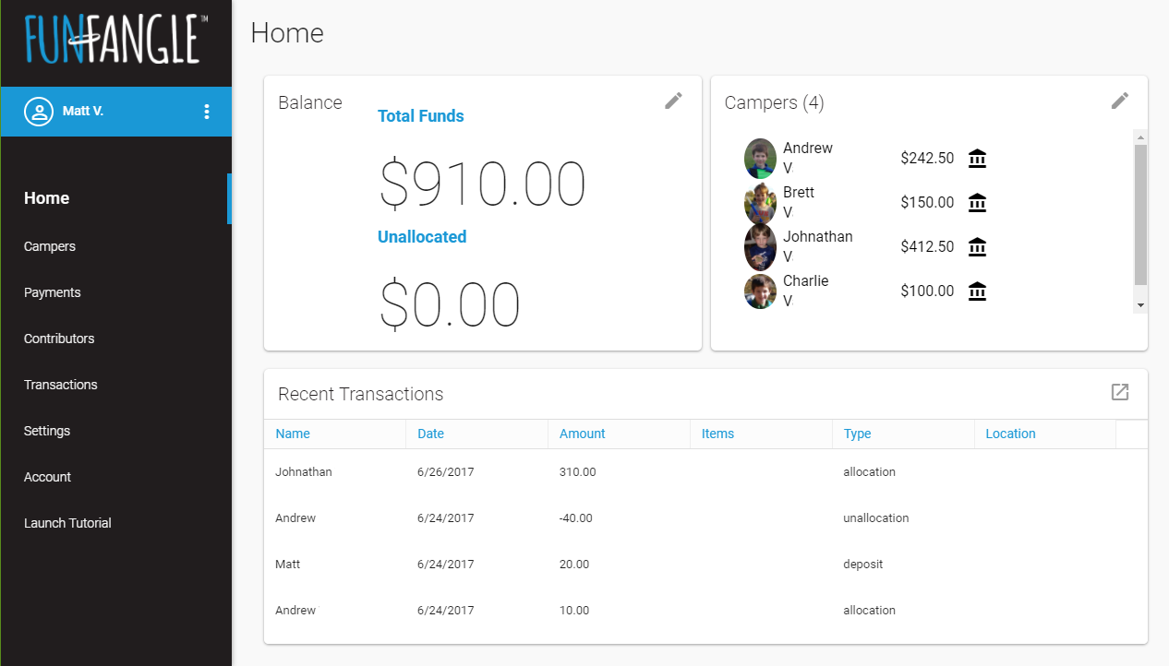Sort transactions by Amount column header
Viewport: 1169px width, 666px height.
click(582, 434)
